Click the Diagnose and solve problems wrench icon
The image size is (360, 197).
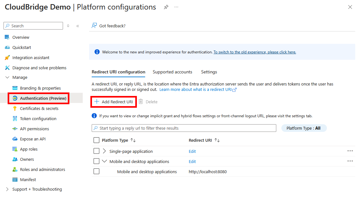click(x=7, y=68)
